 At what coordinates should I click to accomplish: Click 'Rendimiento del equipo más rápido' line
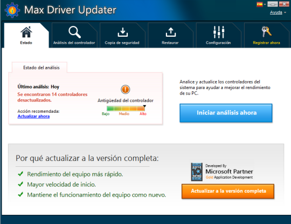click(x=75, y=174)
